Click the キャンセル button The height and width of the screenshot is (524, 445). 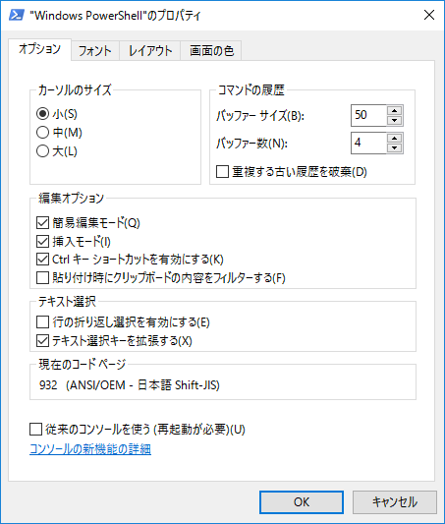coord(395,502)
